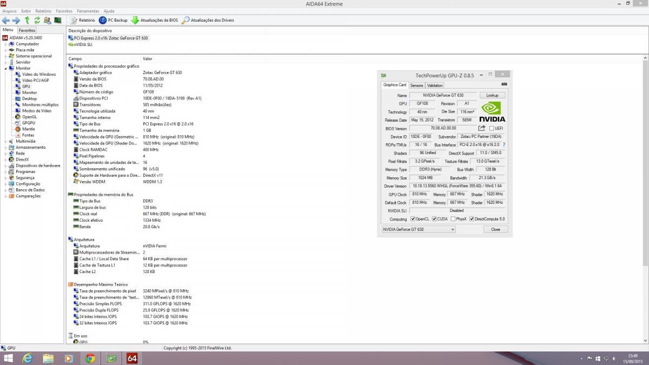Expand the Placa mãe tree node
Viewport: 649px width, 365px height.
(x=6, y=50)
